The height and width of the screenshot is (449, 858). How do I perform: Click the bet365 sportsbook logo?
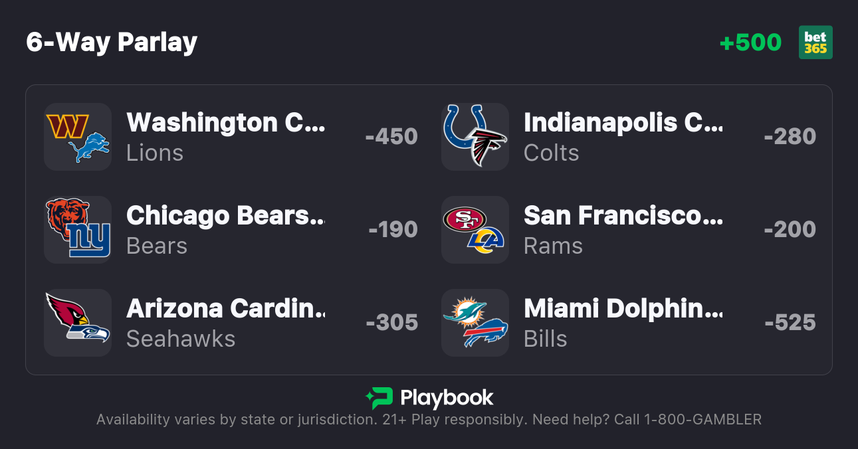[x=815, y=43]
